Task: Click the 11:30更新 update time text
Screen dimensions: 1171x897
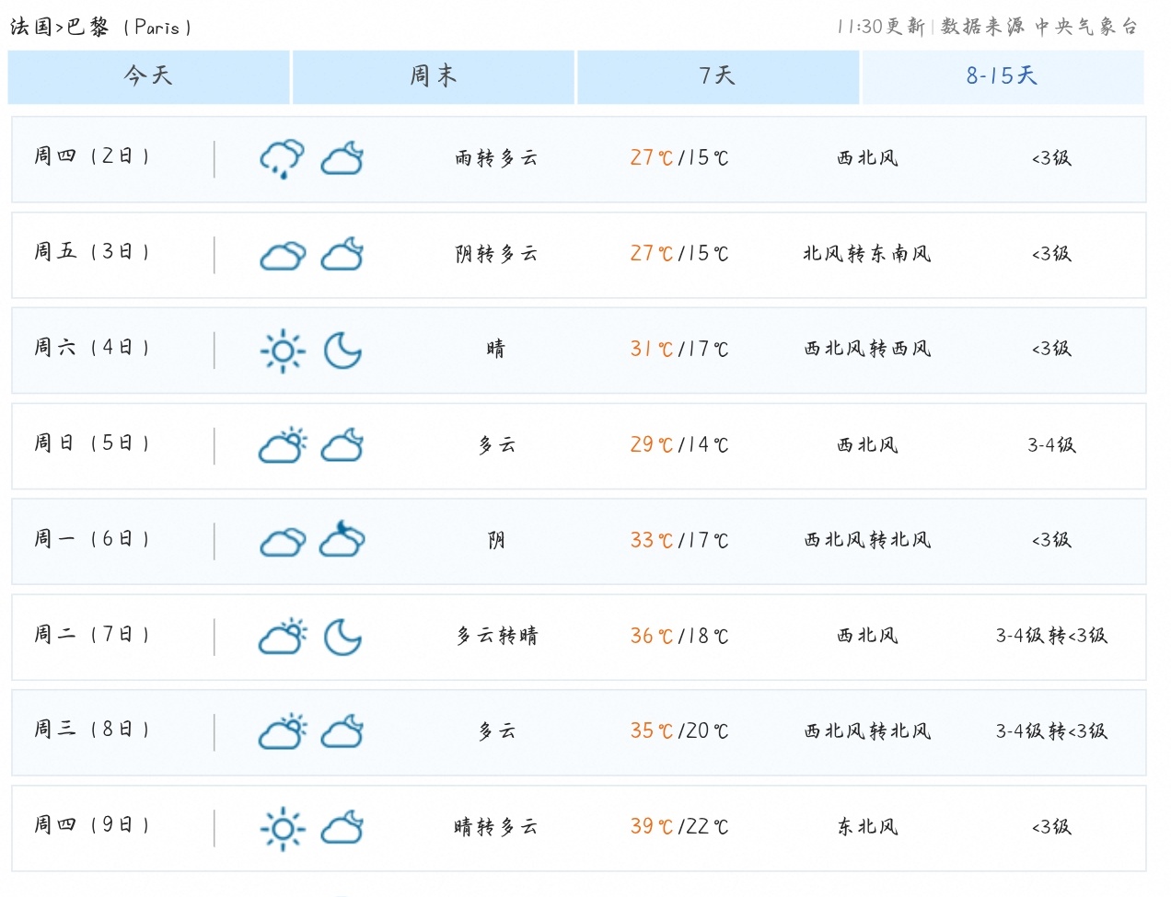Action: point(880,27)
